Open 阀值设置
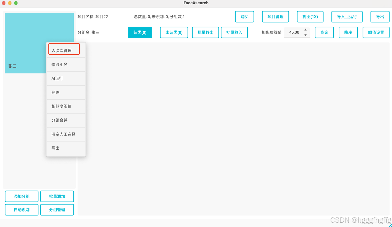392x227 pixels. (376, 32)
